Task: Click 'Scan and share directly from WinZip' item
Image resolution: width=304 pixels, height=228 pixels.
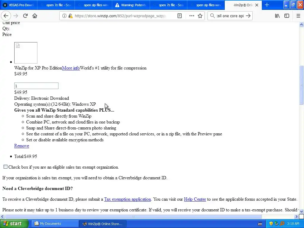Action: (59, 116)
